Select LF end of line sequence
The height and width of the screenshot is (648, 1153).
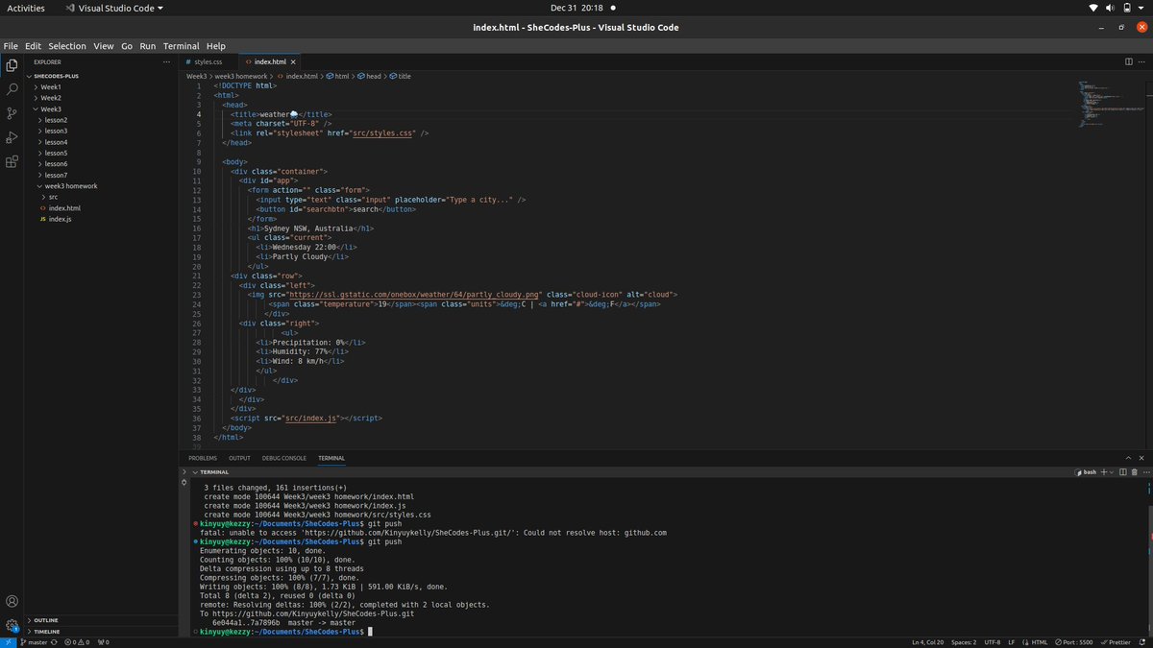1011,642
